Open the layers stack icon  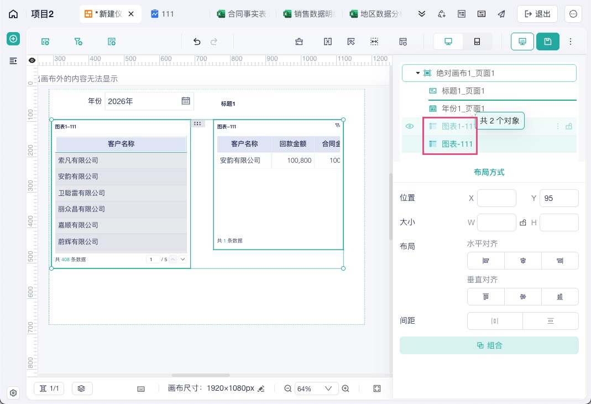(x=81, y=388)
